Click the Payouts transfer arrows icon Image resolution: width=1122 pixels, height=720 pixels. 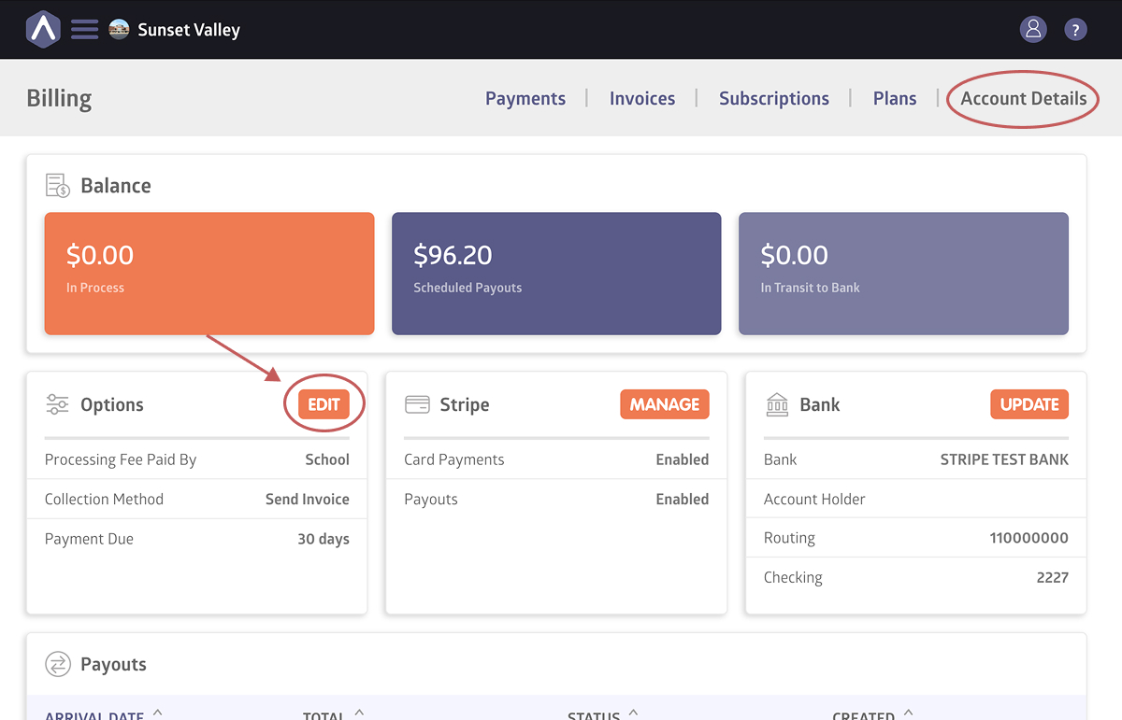point(58,664)
